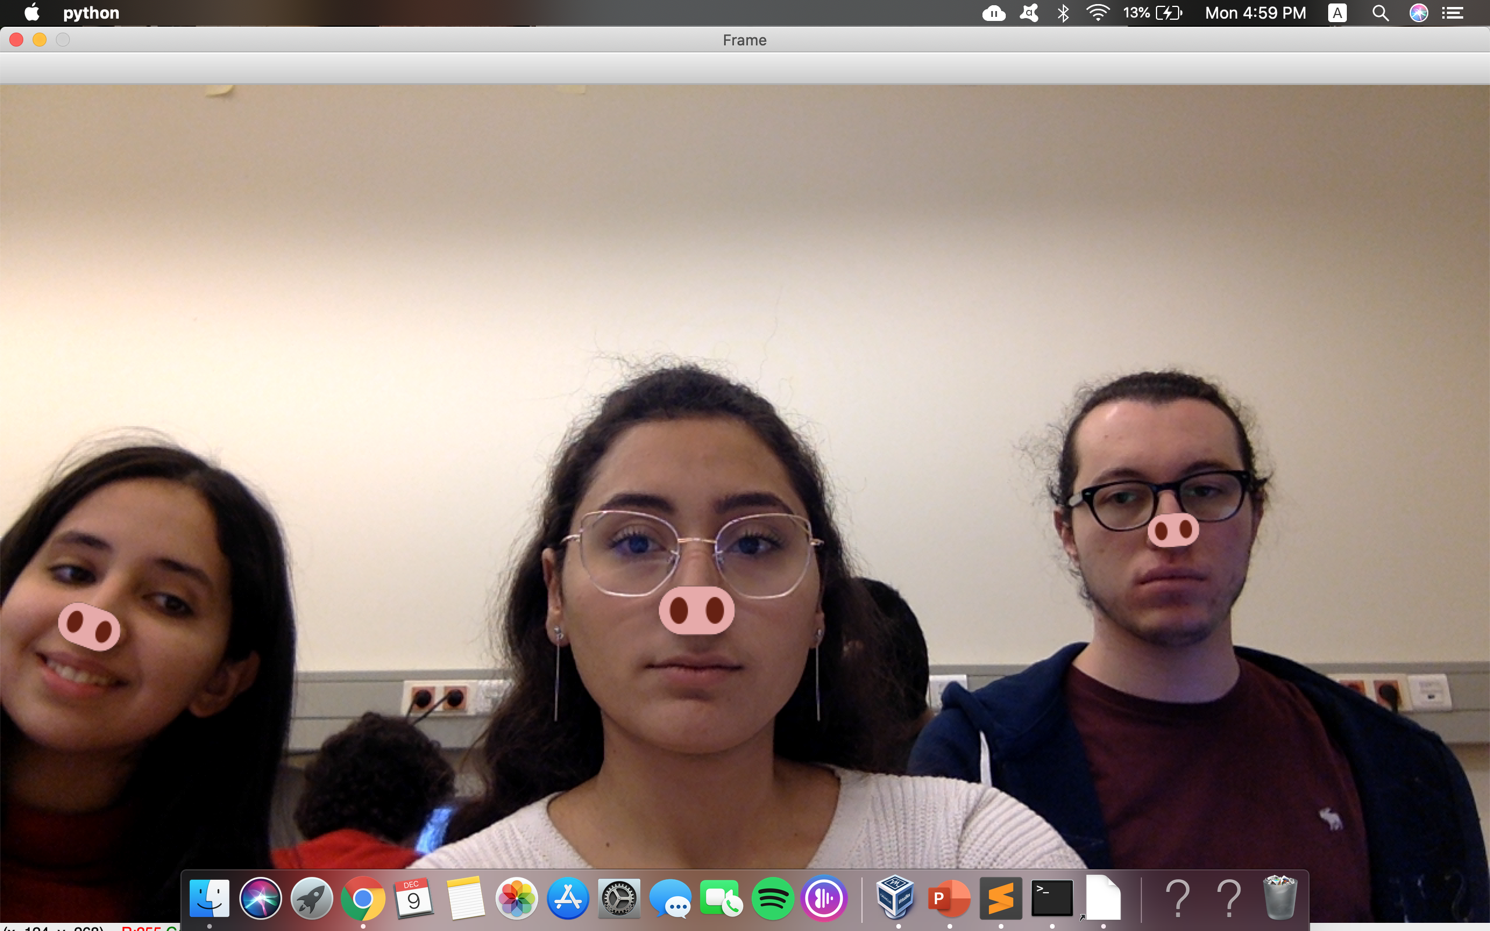Open the Bluetooth status menu
1490x931 pixels.
(x=1063, y=13)
